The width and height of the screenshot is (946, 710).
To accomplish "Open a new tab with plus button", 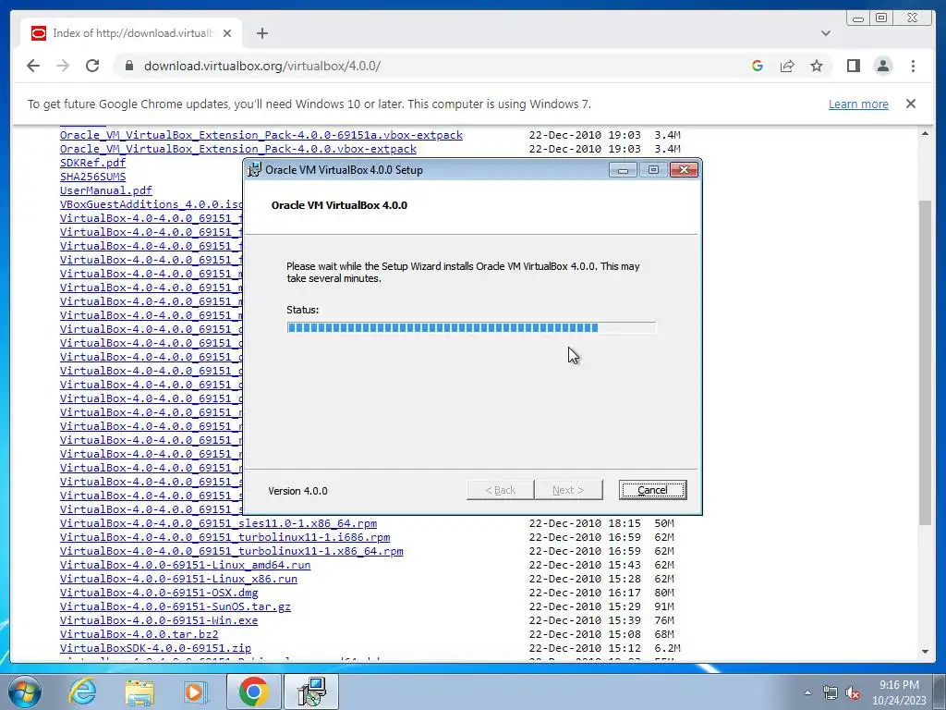I will coord(261,33).
